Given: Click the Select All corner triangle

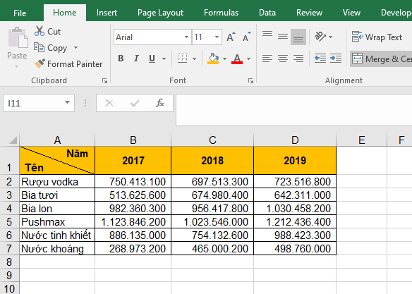Looking at the screenshot, I should point(13,140).
